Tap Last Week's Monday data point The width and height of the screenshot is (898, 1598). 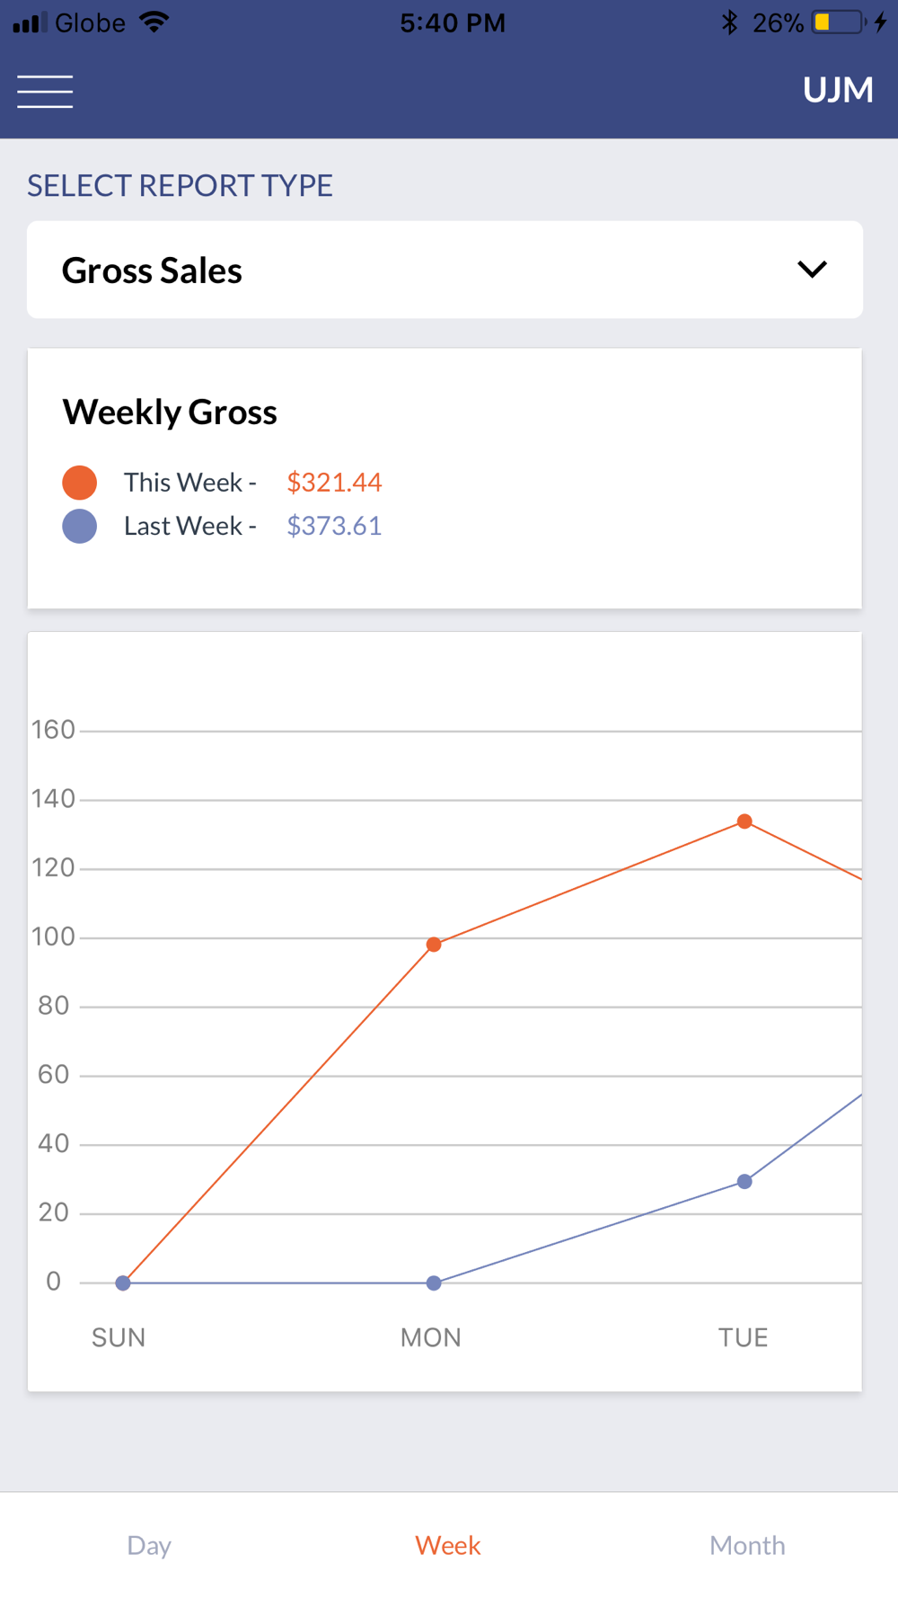(434, 1283)
